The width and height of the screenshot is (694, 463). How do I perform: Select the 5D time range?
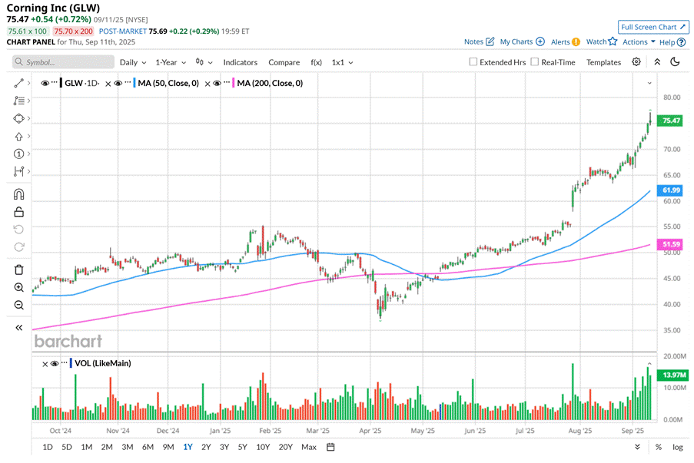pos(66,447)
